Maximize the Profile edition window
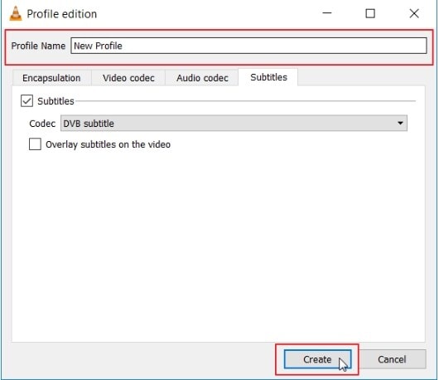This screenshot has height=380, width=439. coord(370,13)
